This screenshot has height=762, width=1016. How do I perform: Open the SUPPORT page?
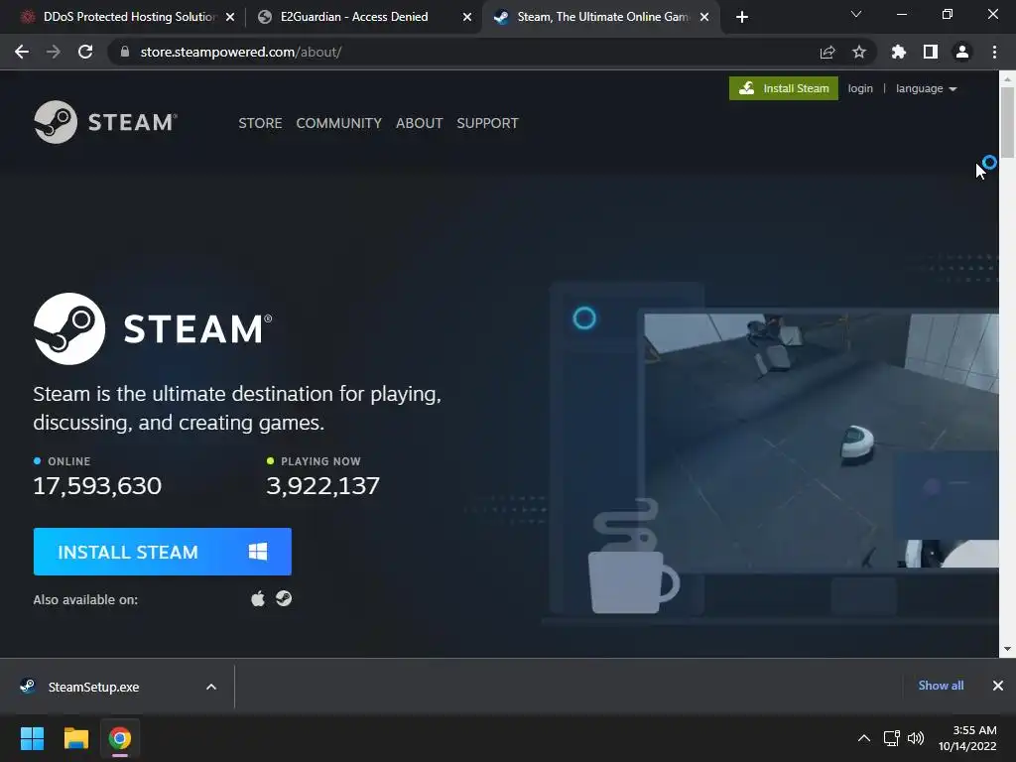pyautogui.click(x=487, y=123)
